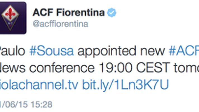Click the blue verified badge icon

click(112, 13)
